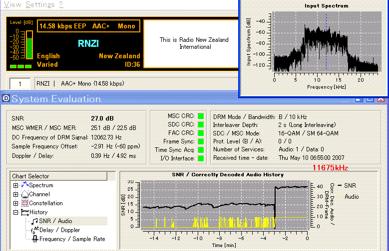Select History in Chart Selector
Image resolution: width=389 pixels, height=251 pixels.
tap(38, 212)
